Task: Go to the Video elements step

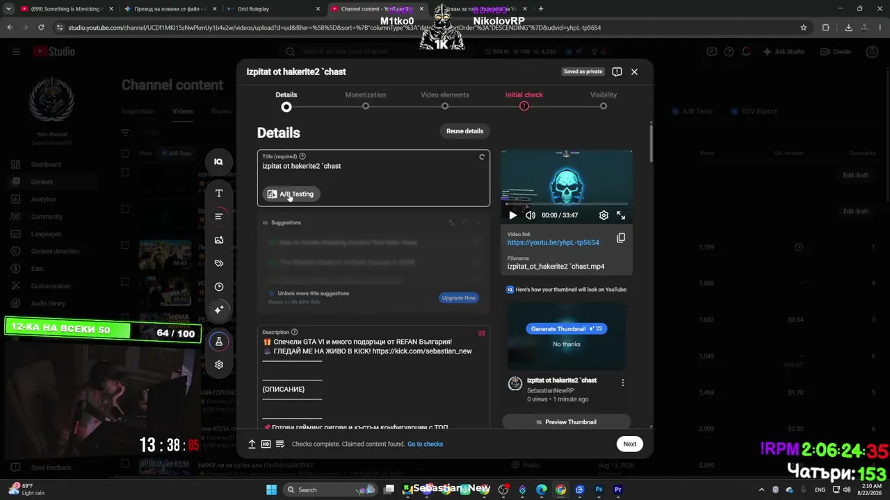Action: [x=444, y=100]
